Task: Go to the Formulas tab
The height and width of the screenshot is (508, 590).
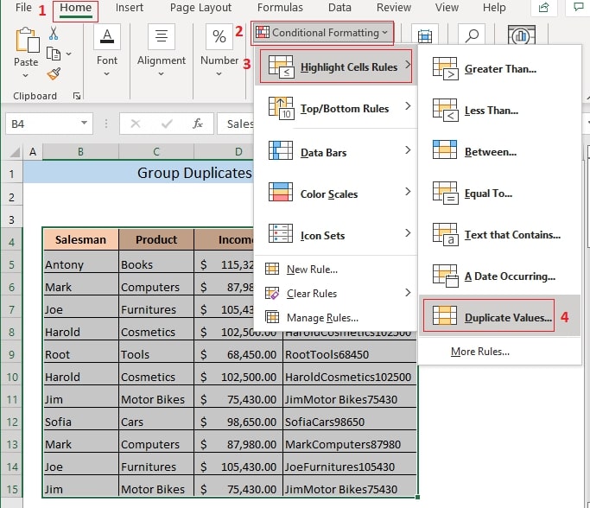Action: 280,8
